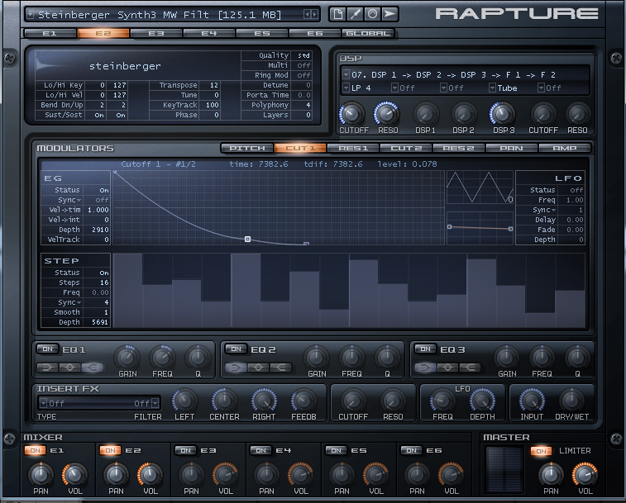
Task: Switch to element E1 tab
Action: tap(50, 33)
